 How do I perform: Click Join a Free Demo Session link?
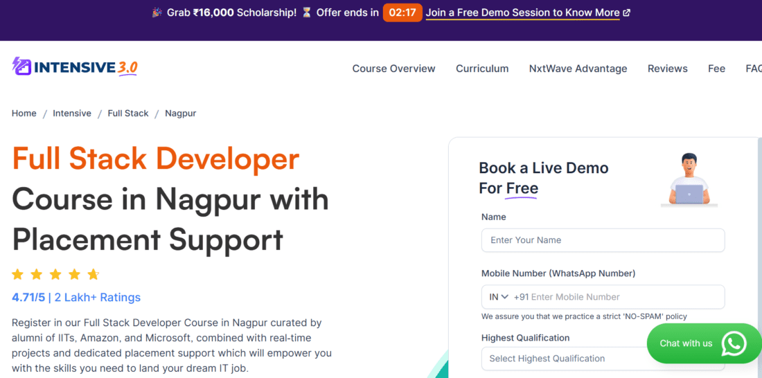[522, 13]
